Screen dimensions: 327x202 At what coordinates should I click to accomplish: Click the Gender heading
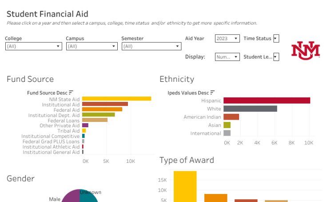[20, 178]
